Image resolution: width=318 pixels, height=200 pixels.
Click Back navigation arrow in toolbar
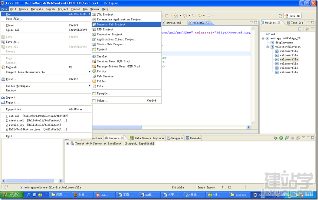pyautogui.click(x=200, y=16)
